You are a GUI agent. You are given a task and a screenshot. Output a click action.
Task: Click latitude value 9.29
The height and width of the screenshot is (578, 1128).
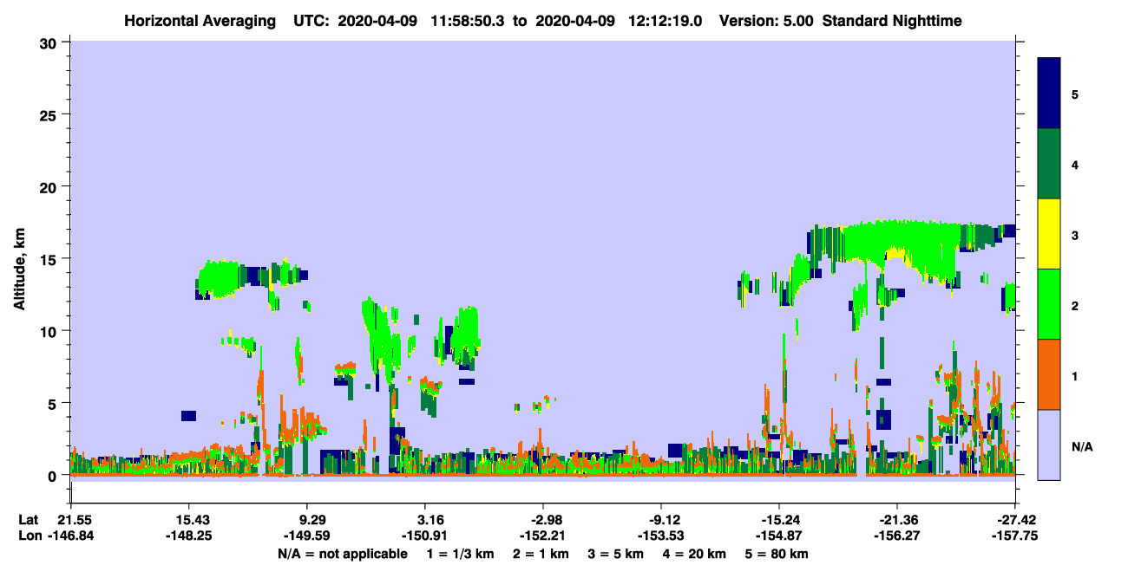(x=306, y=519)
